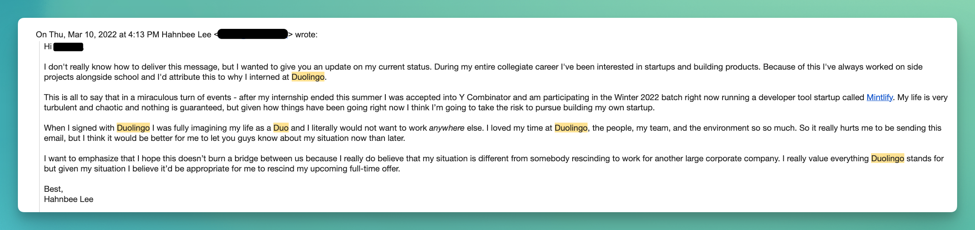Click the quoted message's left border line
The image size is (975, 230).
[39, 127]
